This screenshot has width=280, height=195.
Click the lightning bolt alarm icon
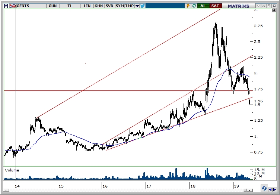pyautogui.click(x=188, y=6)
